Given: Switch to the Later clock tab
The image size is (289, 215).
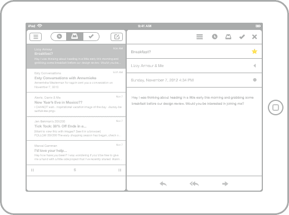Looking at the screenshot, I should pos(59,37).
